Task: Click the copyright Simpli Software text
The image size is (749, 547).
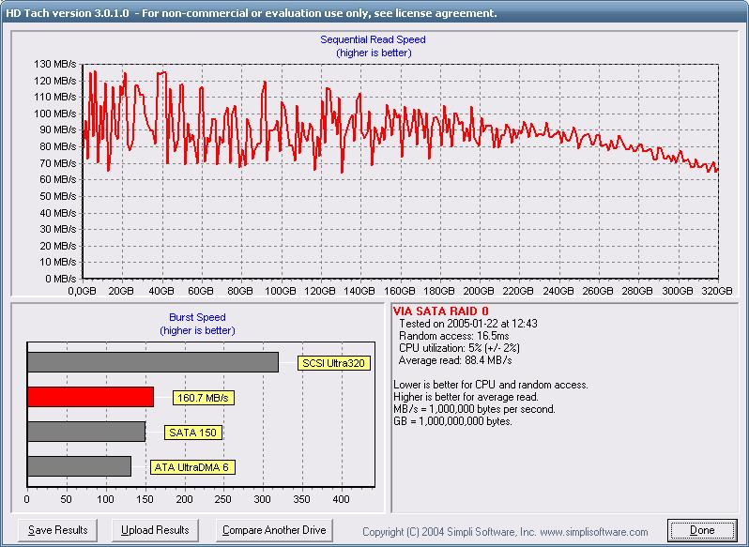Action: point(505,532)
